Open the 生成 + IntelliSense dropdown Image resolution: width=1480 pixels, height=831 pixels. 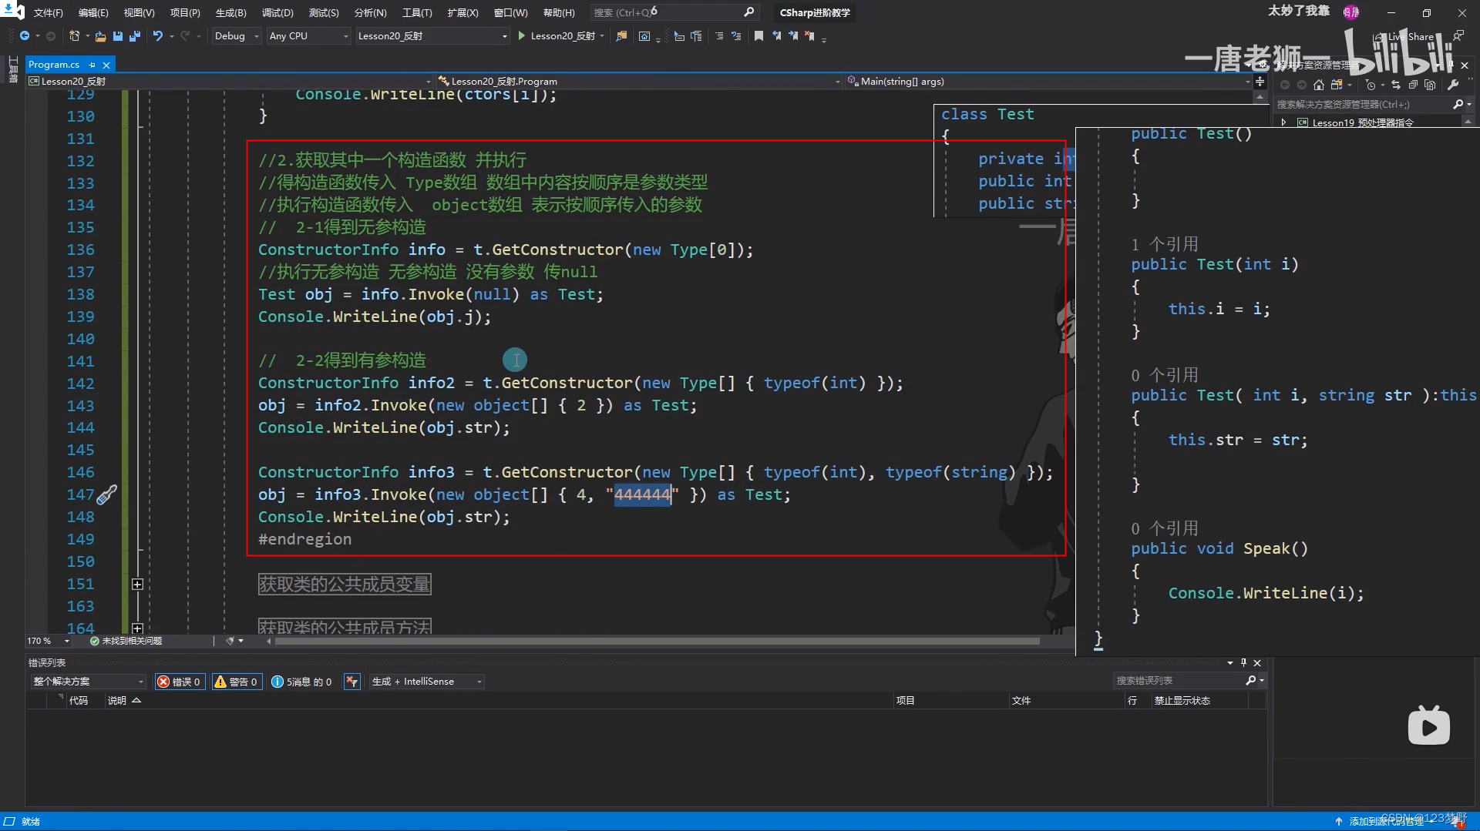click(x=426, y=682)
